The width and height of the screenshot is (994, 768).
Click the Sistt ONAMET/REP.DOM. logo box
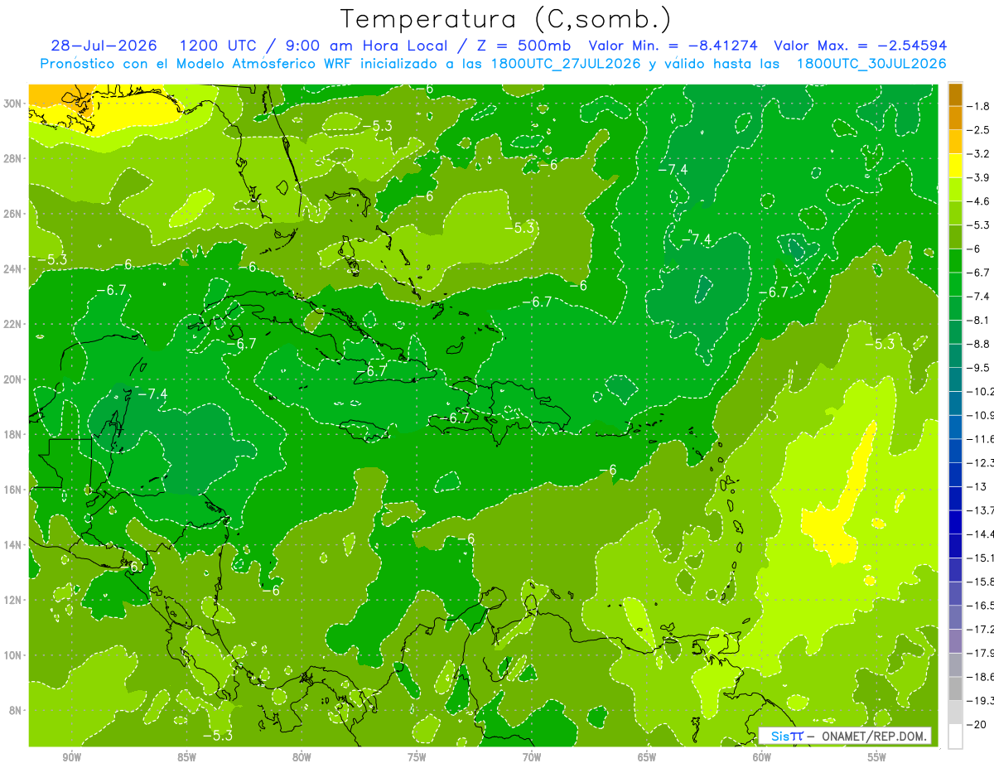845,736
